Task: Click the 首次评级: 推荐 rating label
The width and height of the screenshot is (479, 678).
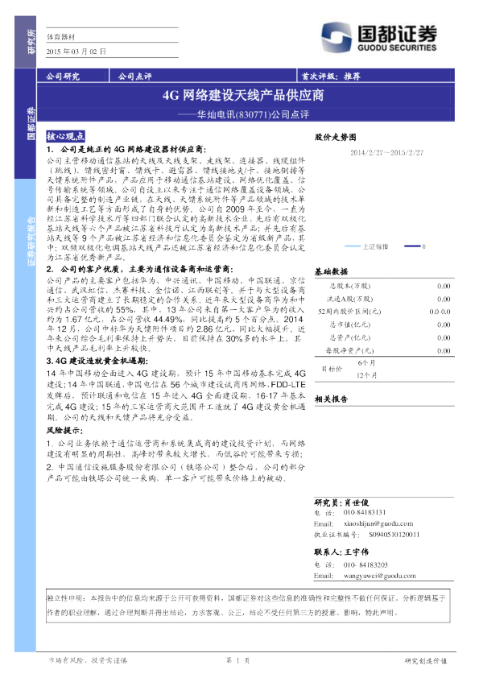Action: [x=331, y=76]
